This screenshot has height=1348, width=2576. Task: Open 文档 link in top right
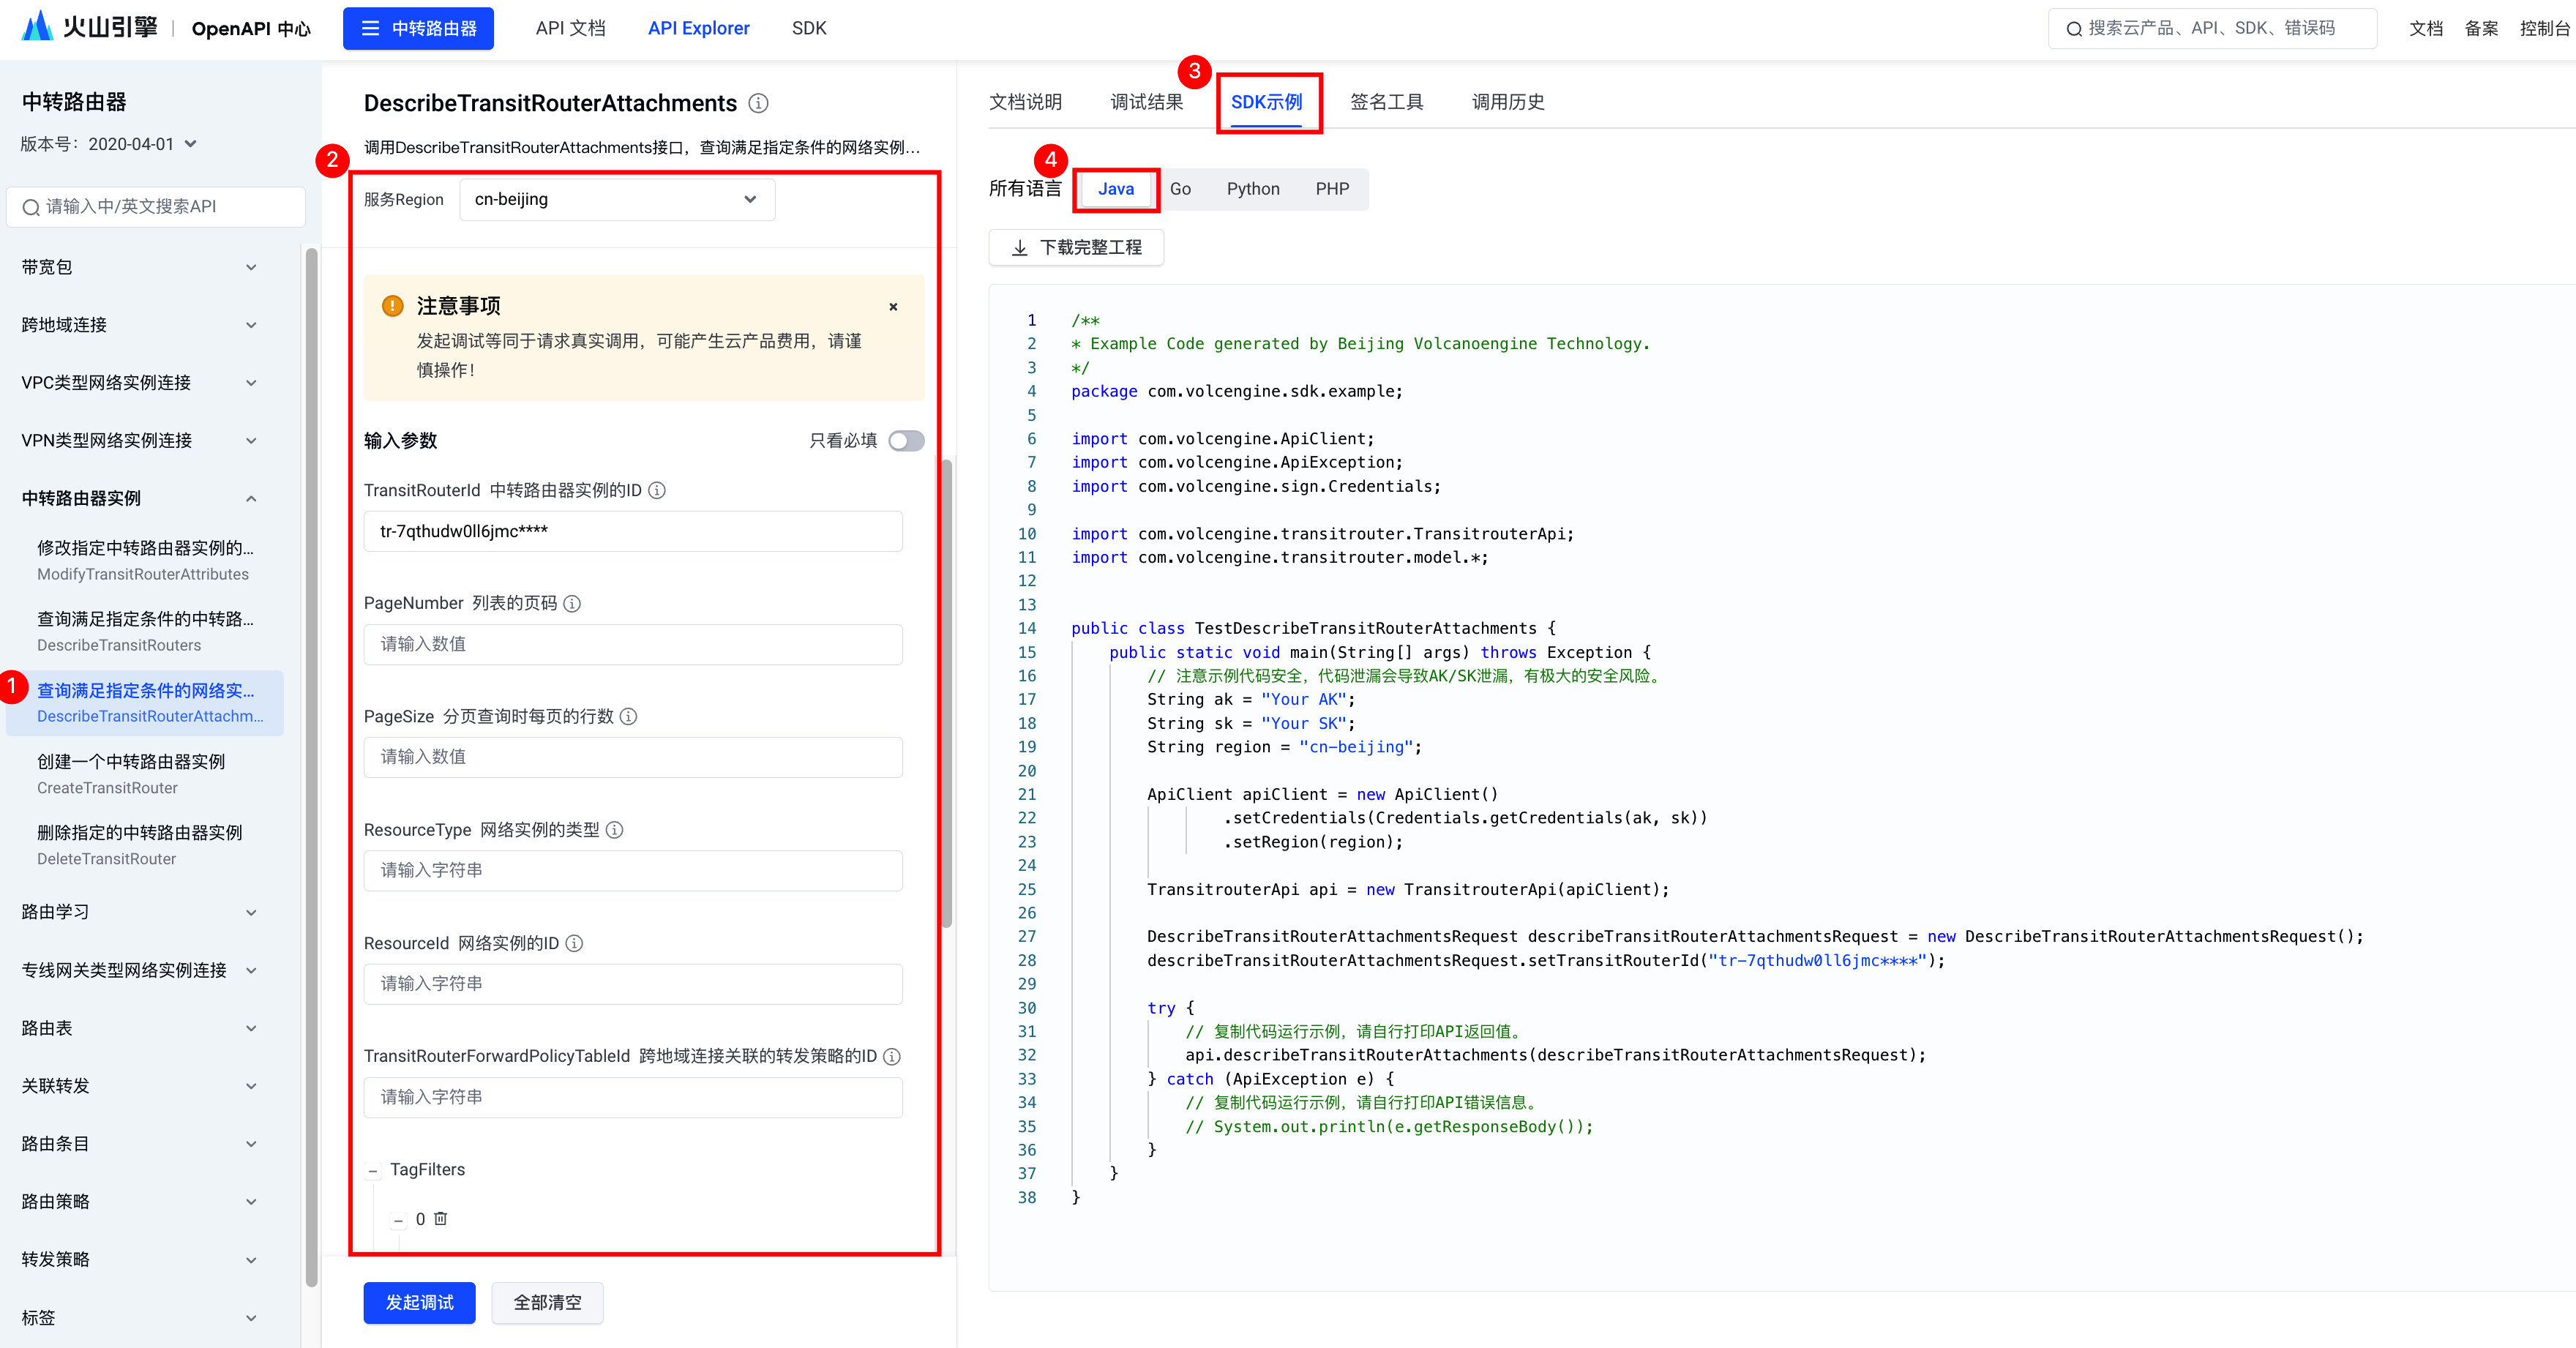click(2425, 28)
